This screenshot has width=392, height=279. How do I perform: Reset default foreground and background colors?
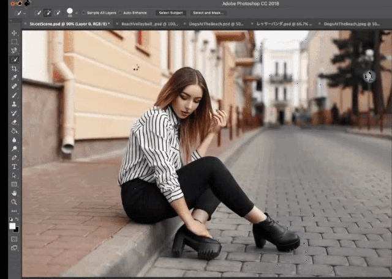(x=11, y=220)
